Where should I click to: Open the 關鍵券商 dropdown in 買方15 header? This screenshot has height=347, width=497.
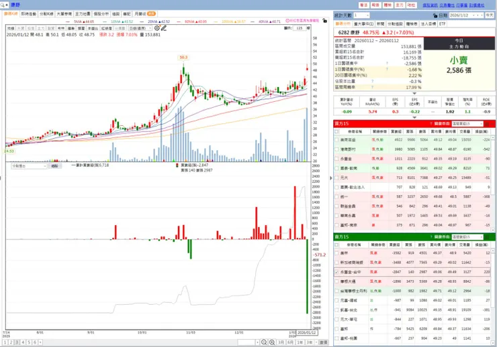click(x=467, y=123)
